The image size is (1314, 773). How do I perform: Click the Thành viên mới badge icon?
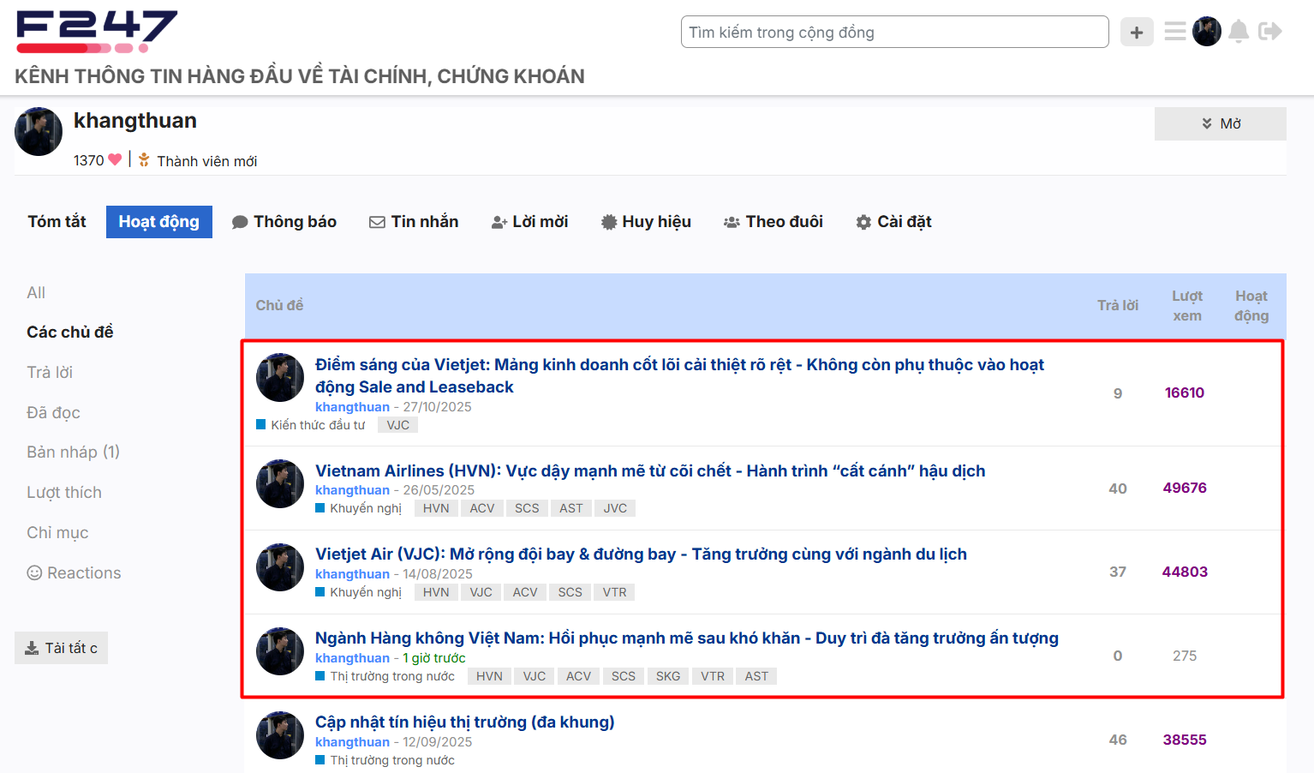coord(144,160)
